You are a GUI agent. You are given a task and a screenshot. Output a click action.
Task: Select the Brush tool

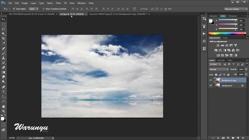4,53
